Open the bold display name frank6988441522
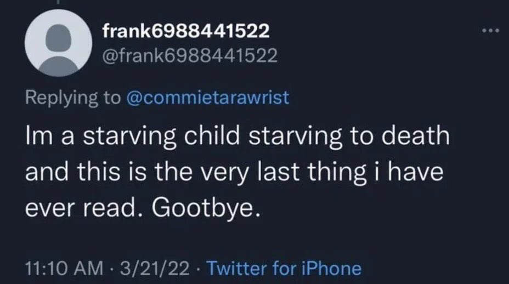This screenshot has width=509, height=284. click(186, 32)
